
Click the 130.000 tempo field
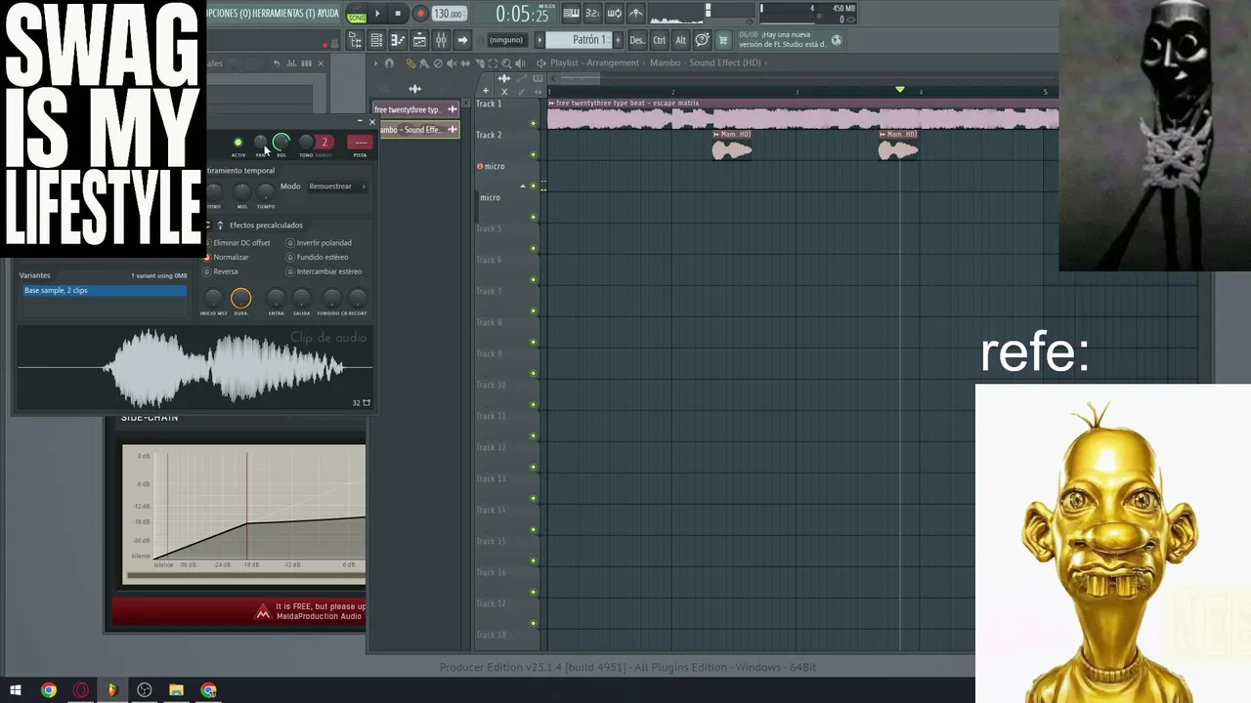click(448, 14)
